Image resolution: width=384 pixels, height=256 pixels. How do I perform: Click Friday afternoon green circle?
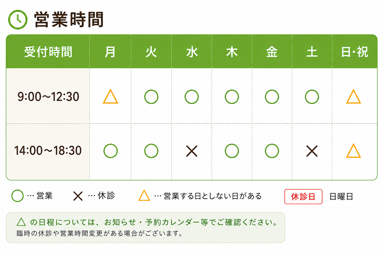tap(272, 151)
